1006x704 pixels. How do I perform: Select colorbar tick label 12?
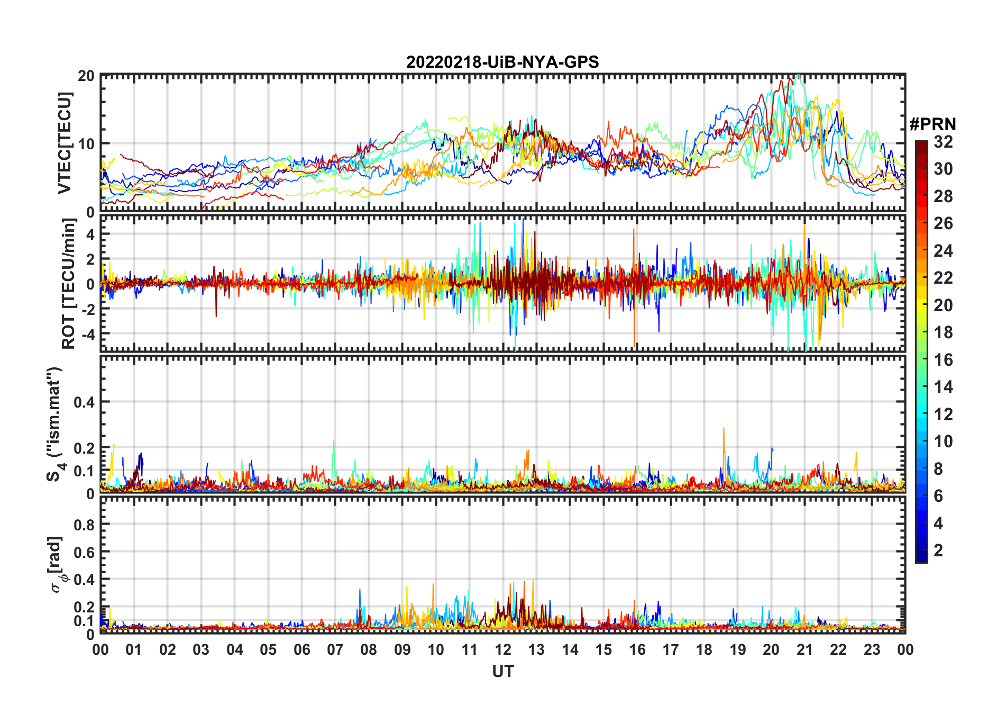click(x=943, y=414)
